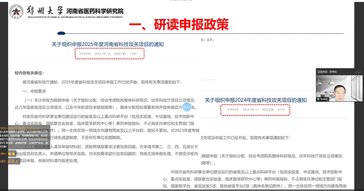
Task: Click the Zhengzhou University round emblem logo
Action: pyautogui.click(x=16, y=11)
